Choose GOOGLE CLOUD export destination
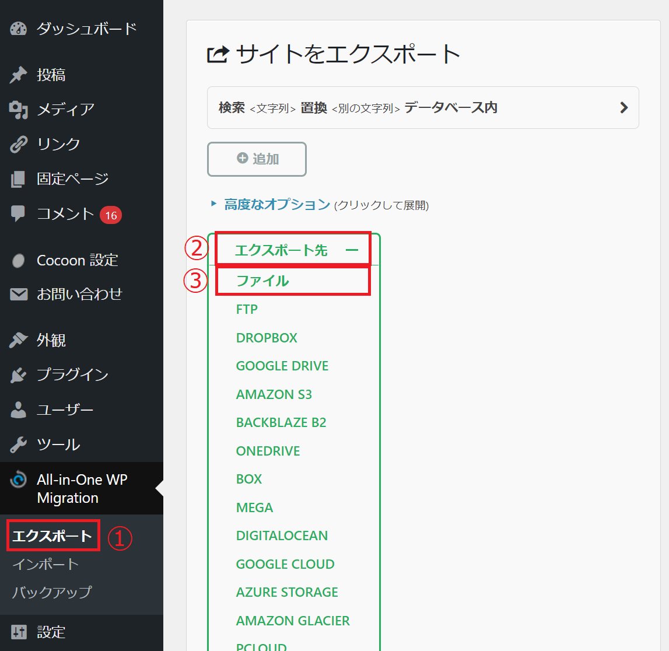The image size is (669, 651). tap(285, 564)
